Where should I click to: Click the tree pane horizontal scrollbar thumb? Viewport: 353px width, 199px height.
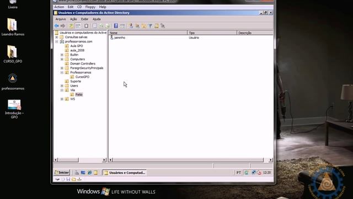tap(68, 160)
